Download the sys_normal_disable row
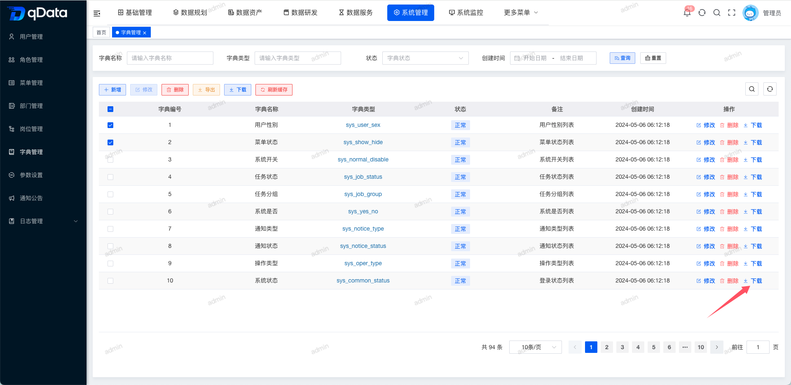Screen dimensions: 791x385 [753, 160]
